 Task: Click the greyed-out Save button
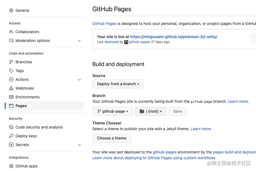(x=178, y=111)
